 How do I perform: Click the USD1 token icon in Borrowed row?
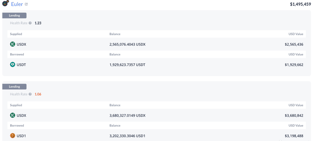point(13,136)
